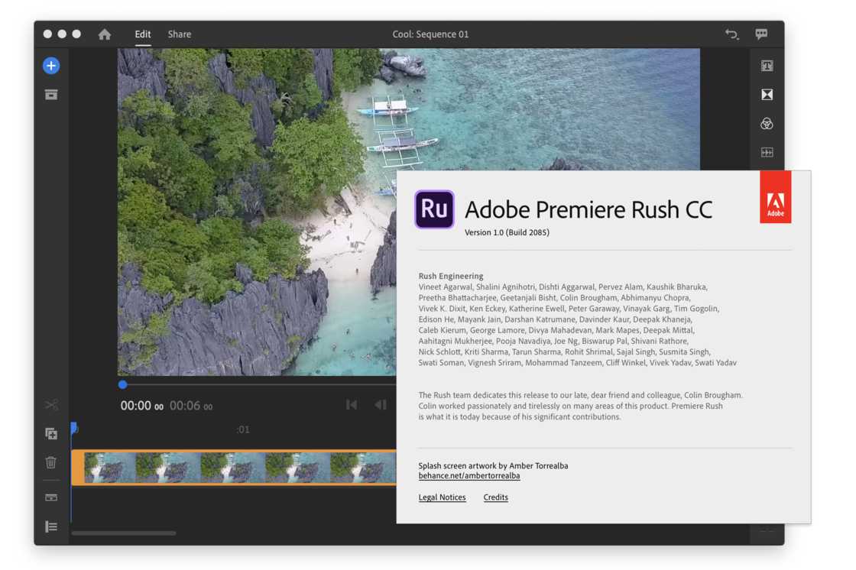Click Splash screen artwork by Amber Torrealba
Screen dimensions: 856x570
pyautogui.click(x=493, y=466)
